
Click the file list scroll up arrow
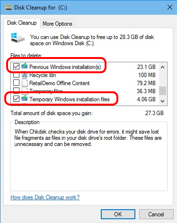[x=162, y=67]
